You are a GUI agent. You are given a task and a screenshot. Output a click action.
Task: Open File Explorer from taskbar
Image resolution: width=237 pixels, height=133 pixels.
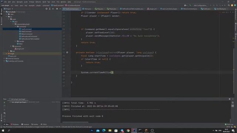point(110,130)
